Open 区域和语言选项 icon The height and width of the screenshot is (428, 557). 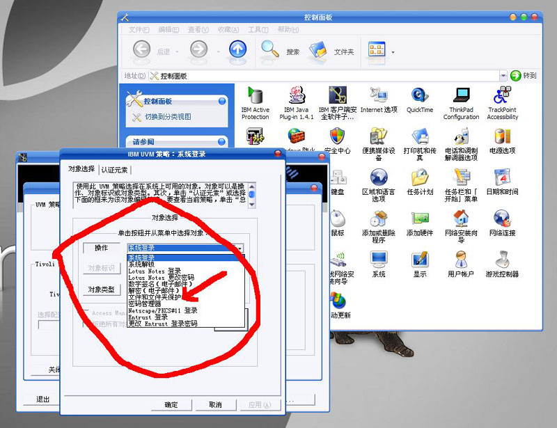[x=379, y=185]
